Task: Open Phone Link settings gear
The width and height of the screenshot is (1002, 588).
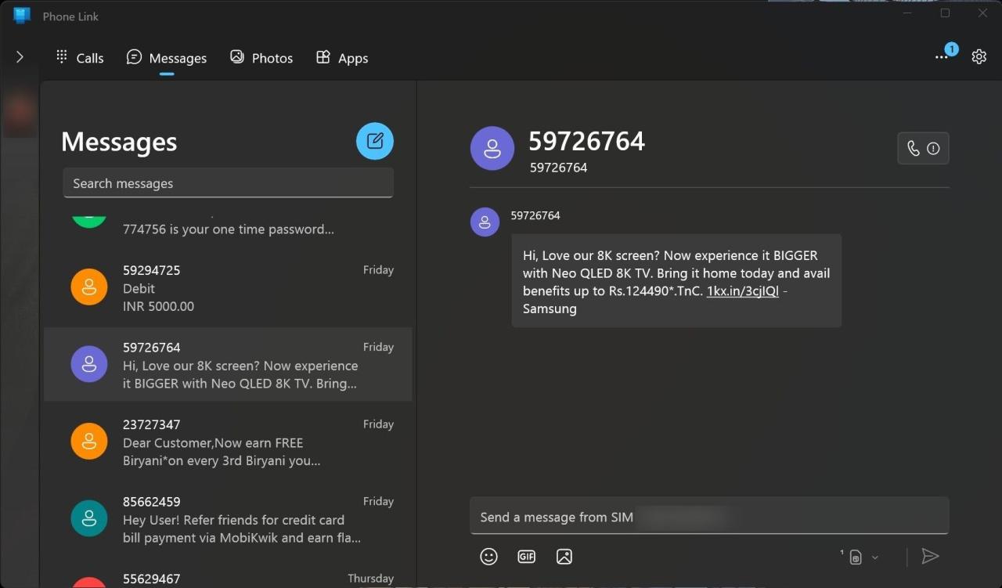Action: coord(979,57)
